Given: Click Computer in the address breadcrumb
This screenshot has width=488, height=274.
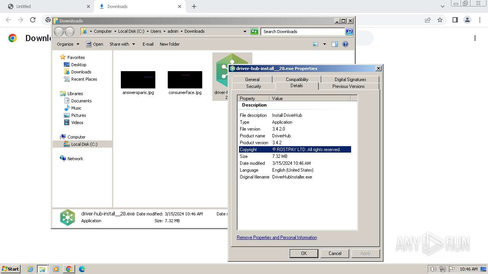Looking at the screenshot, I should tap(103, 32).
